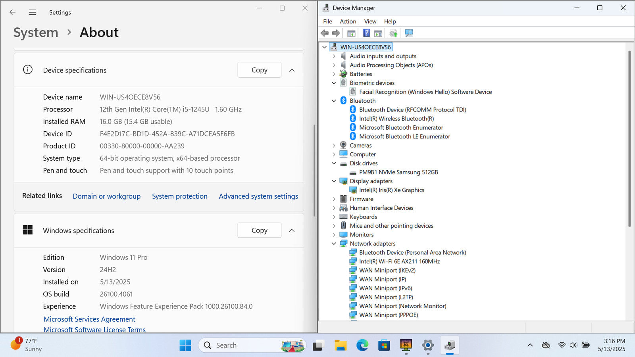Viewport: 635px width, 357px height.
Task: Select Intel(R) Iris(R) Xe Graphics
Action: coord(392,190)
